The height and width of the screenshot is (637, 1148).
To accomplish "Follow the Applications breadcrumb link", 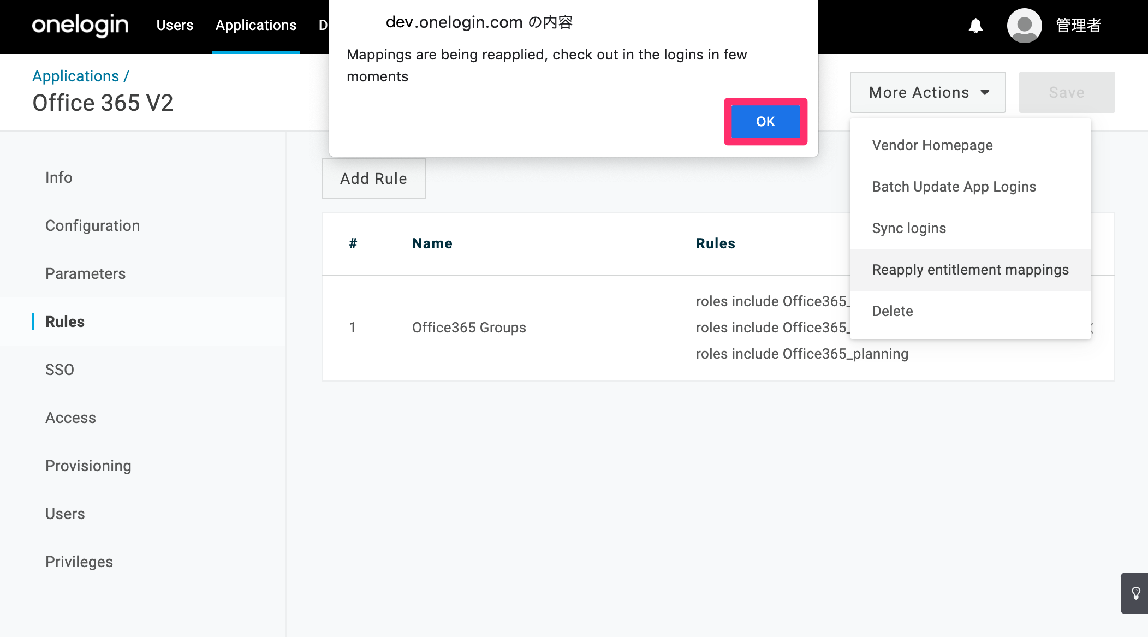I will tap(76, 76).
